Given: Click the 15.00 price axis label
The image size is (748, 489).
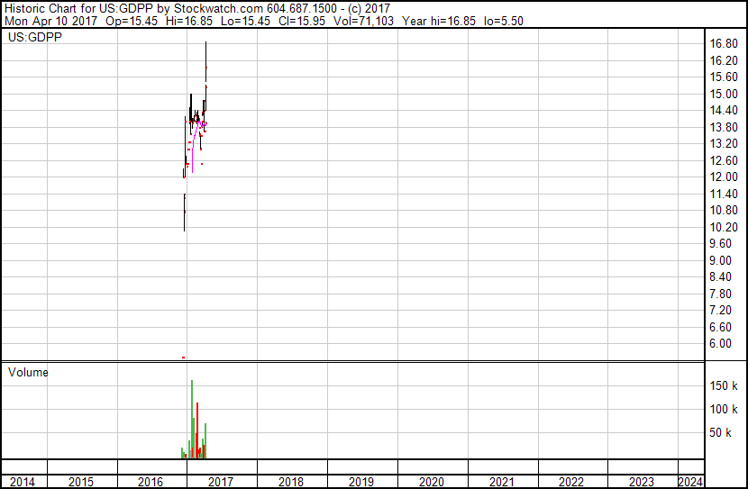Looking at the screenshot, I should click(x=724, y=94).
